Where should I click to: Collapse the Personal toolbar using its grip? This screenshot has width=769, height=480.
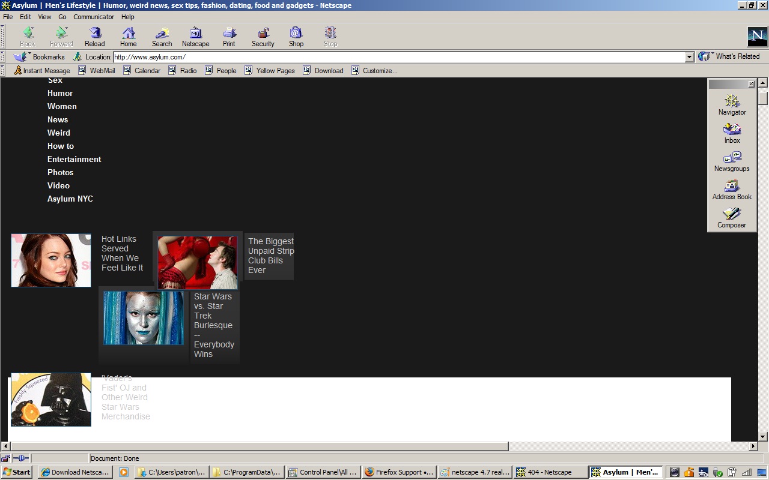coord(3,70)
